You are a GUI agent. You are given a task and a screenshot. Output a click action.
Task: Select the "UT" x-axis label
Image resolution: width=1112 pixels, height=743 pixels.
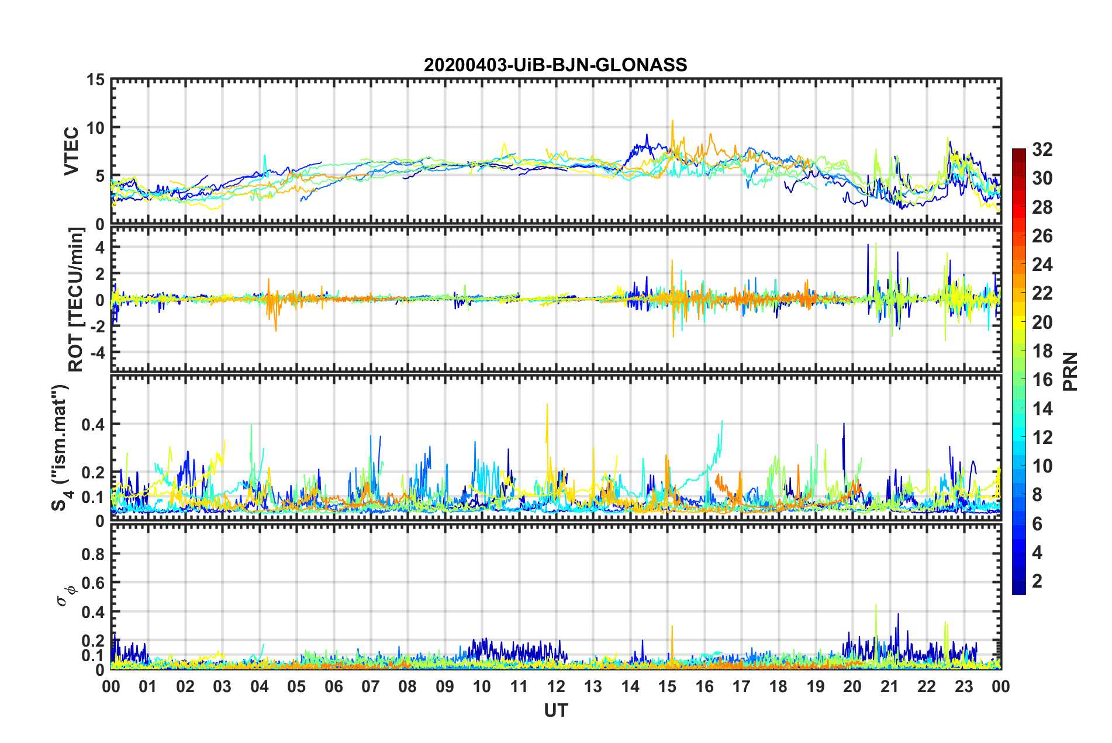(556, 710)
